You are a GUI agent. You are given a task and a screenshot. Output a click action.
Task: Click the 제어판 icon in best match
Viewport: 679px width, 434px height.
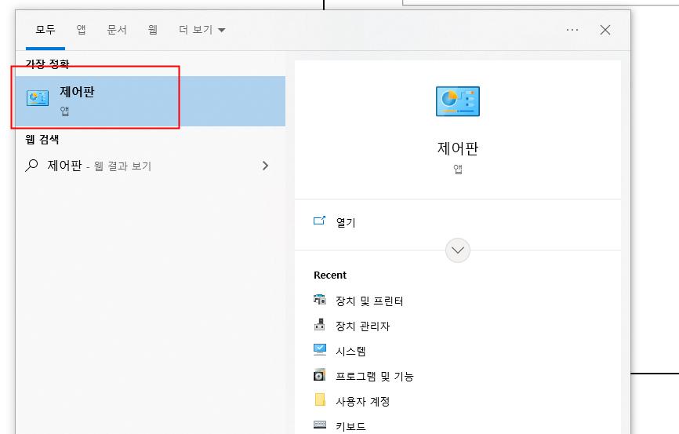pos(38,98)
